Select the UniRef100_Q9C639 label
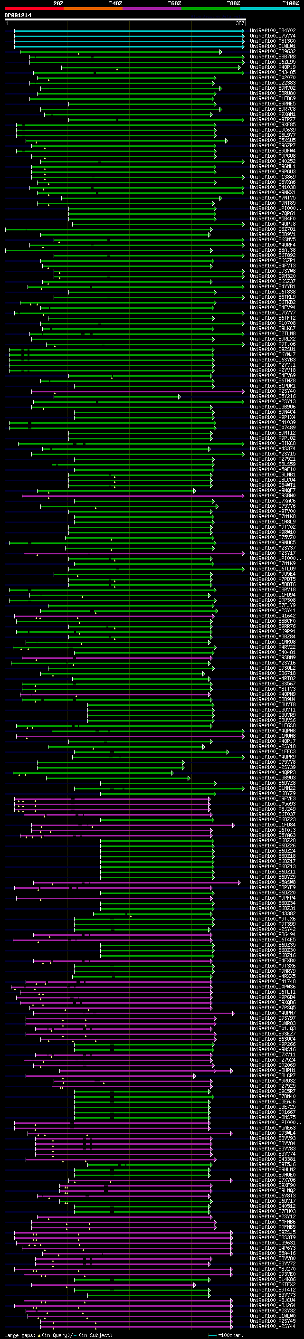Viewport: 304px width, 1339px height. pyautogui.click(x=273, y=130)
